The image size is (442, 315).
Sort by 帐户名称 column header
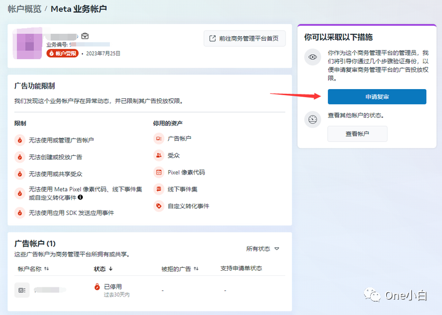(x=33, y=269)
